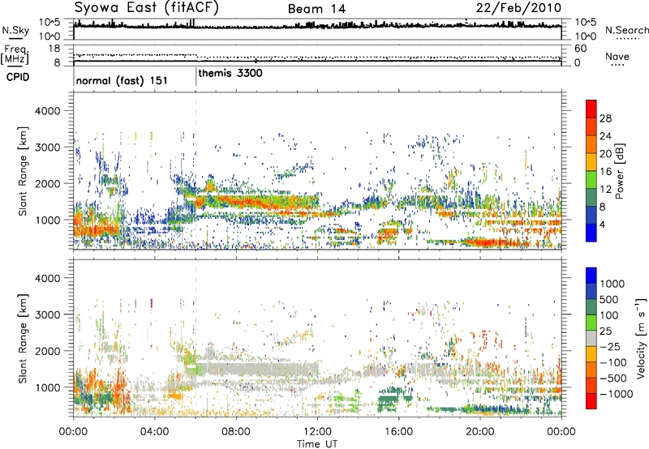Select the '20' power scale value
Viewport: 649px width, 449px height.
[605, 154]
